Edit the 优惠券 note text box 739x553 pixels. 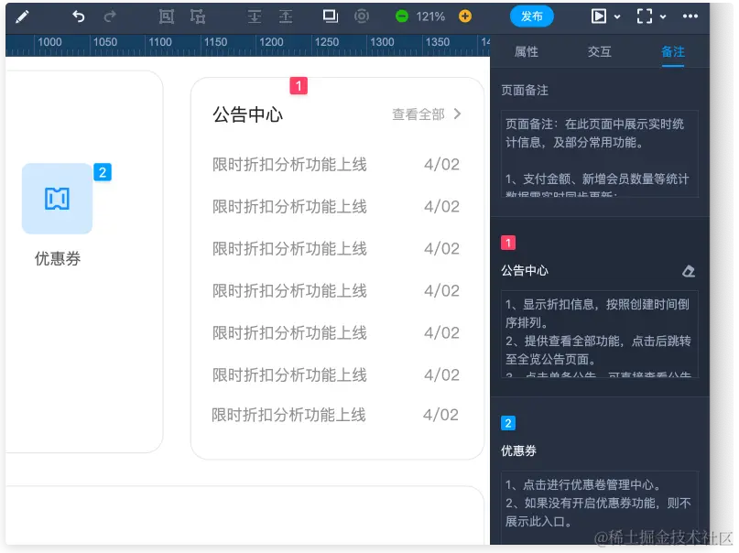pos(600,507)
